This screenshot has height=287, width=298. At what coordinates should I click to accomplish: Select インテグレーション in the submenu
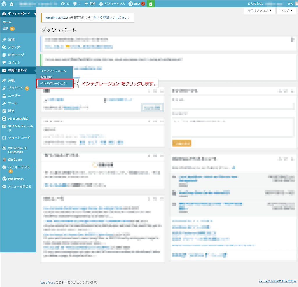pos(54,84)
